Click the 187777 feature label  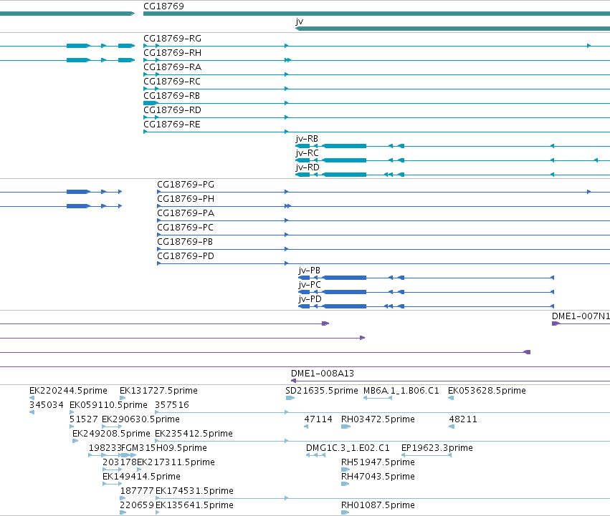[x=138, y=491]
